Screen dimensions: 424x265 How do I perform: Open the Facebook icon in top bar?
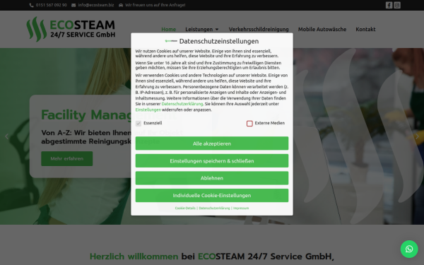pyautogui.click(x=389, y=5)
